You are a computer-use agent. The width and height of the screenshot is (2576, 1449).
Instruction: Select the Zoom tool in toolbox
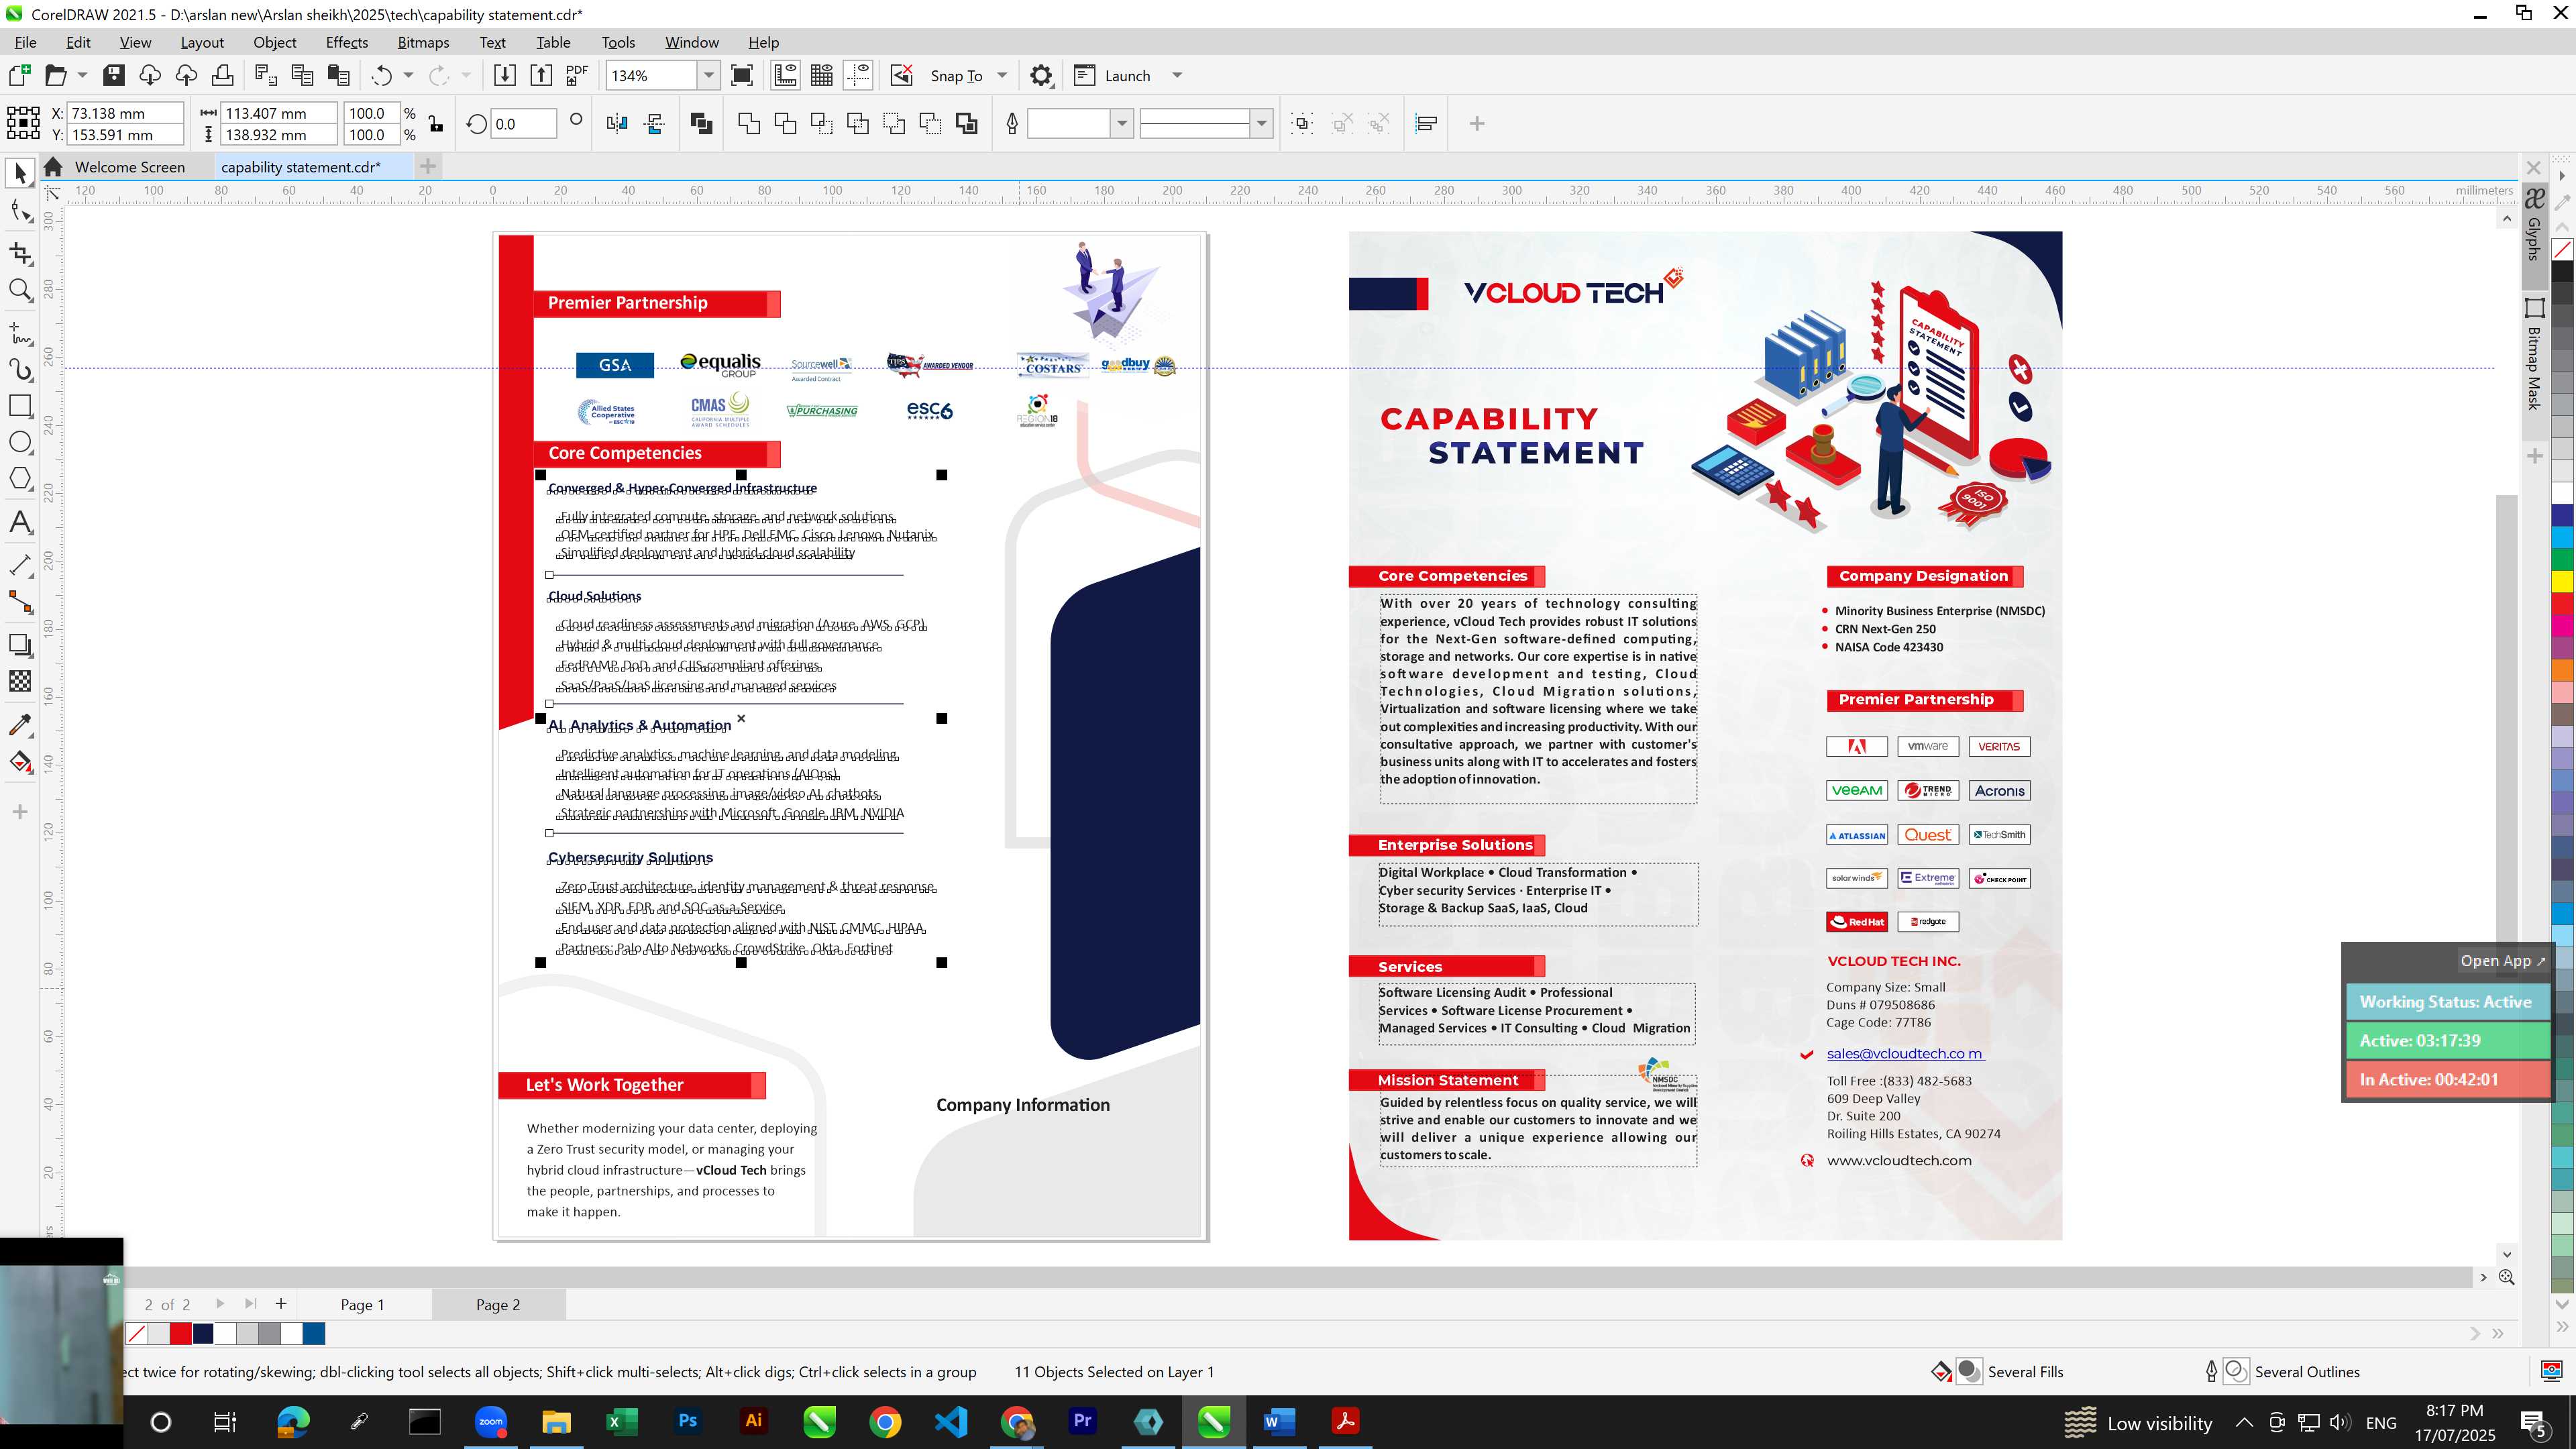pos(20,291)
